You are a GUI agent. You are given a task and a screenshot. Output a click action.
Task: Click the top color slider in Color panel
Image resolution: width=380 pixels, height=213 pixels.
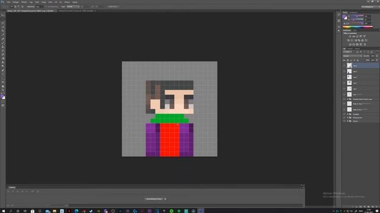[357, 16]
